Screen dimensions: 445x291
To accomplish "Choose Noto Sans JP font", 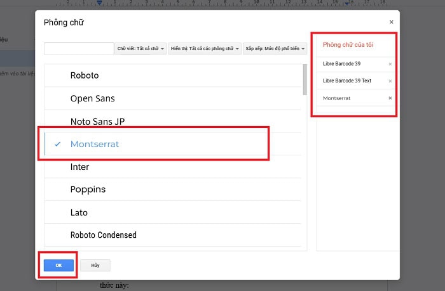I will 97,121.
